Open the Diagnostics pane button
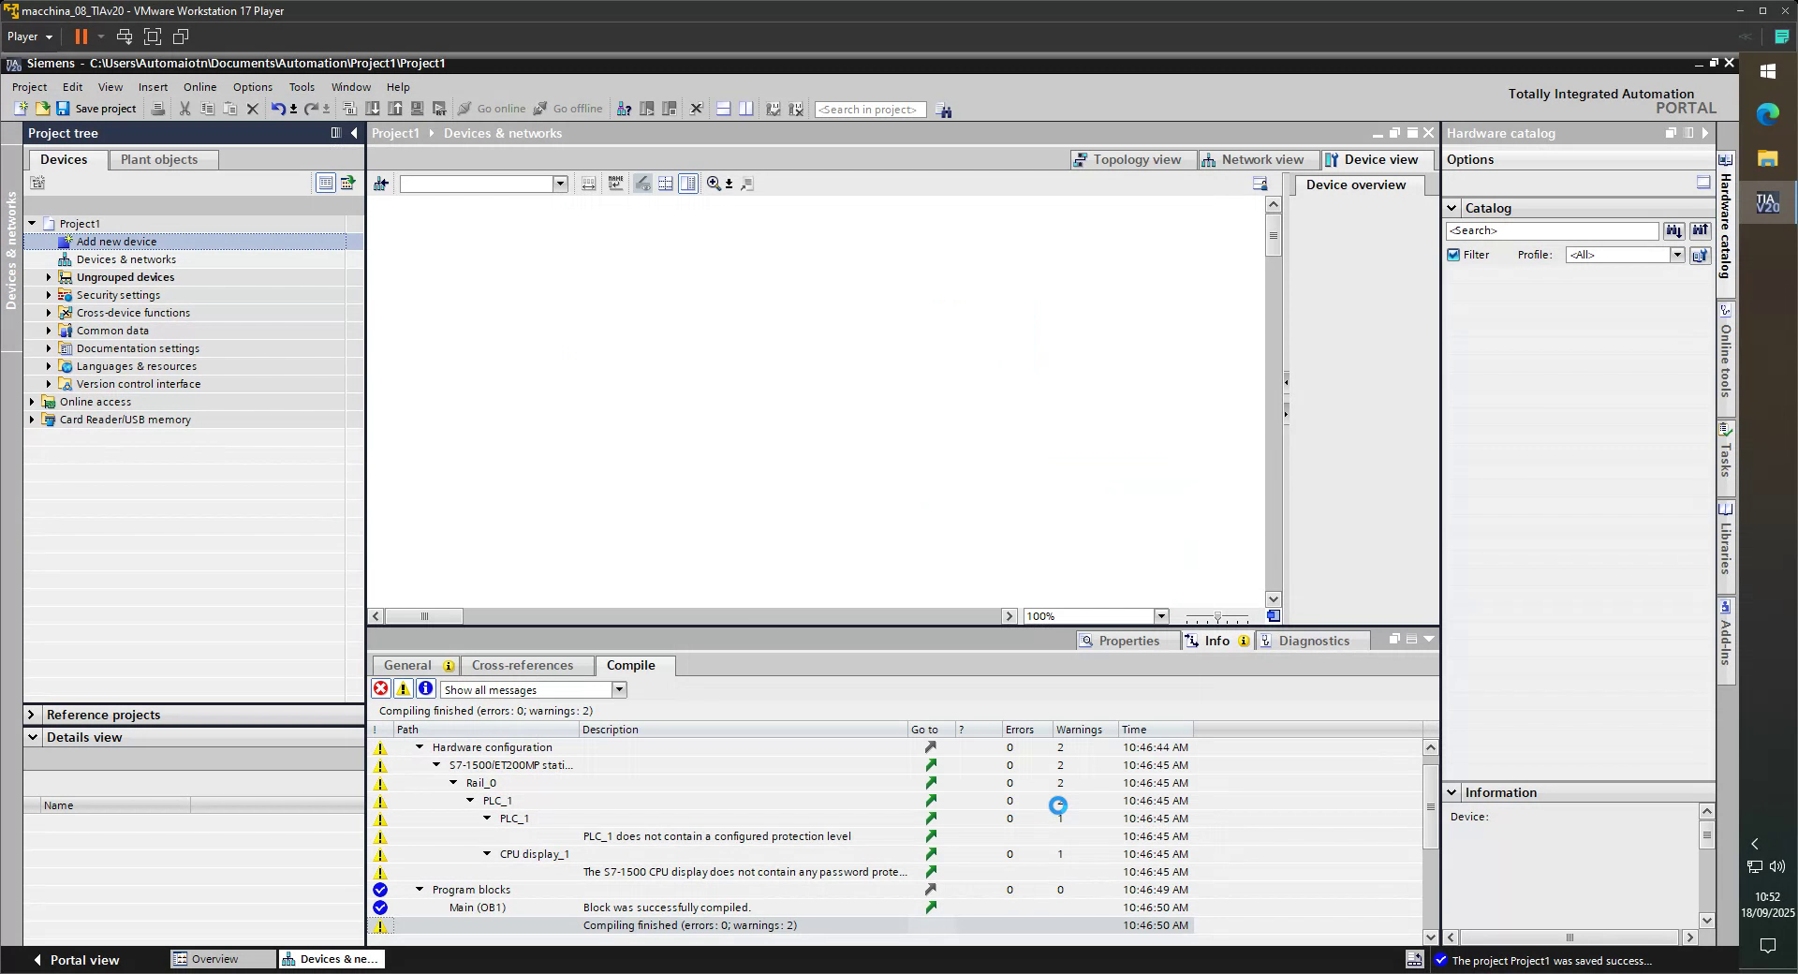The image size is (1798, 974). 1311,641
